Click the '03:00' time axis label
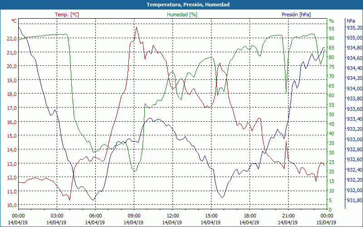This screenshot has width=363, height=227. 57,216
